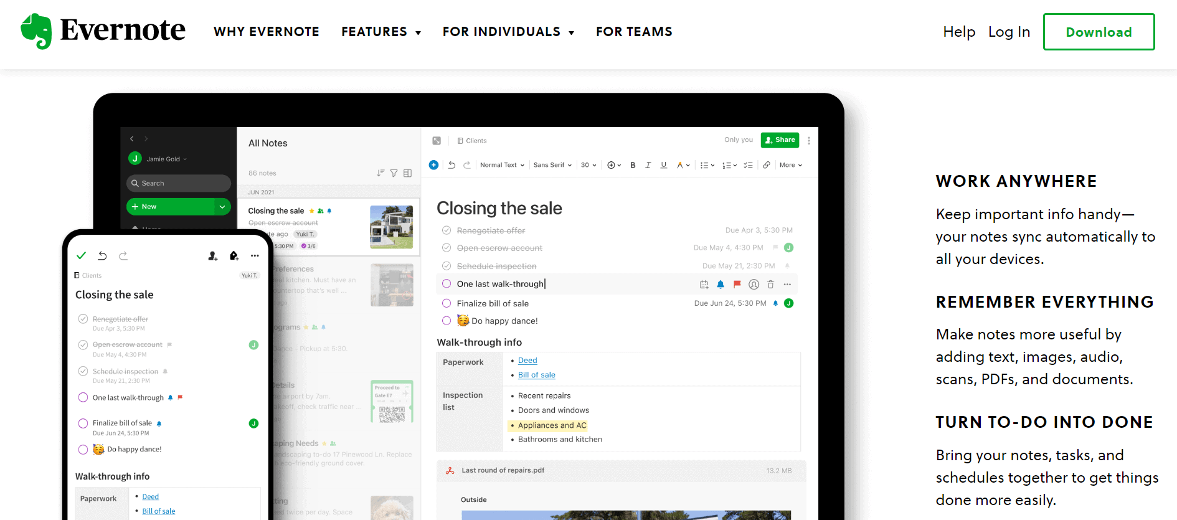Open Last round of repairs.pdf attachment
Image resolution: width=1177 pixels, height=520 pixels.
click(x=622, y=471)
